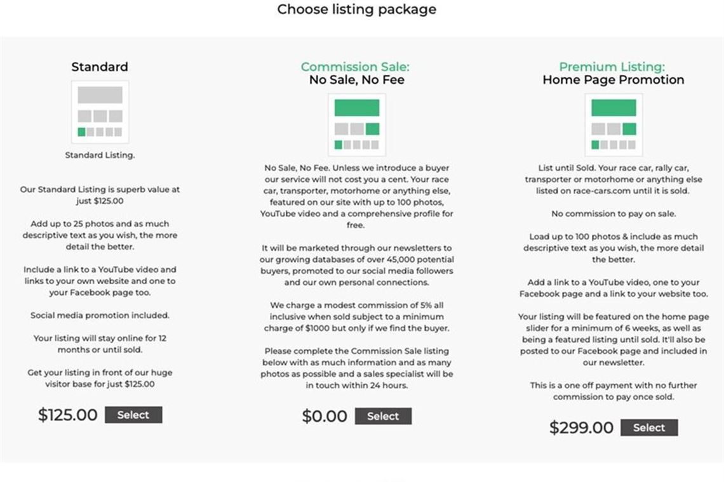Click the "No commission to pay on sale." line

613,214
